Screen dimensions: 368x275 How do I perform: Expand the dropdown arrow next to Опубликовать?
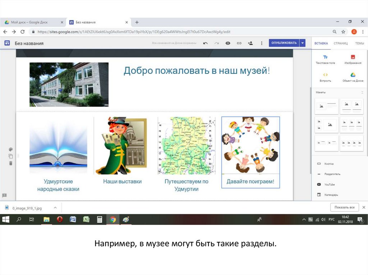tap(303, 43)
